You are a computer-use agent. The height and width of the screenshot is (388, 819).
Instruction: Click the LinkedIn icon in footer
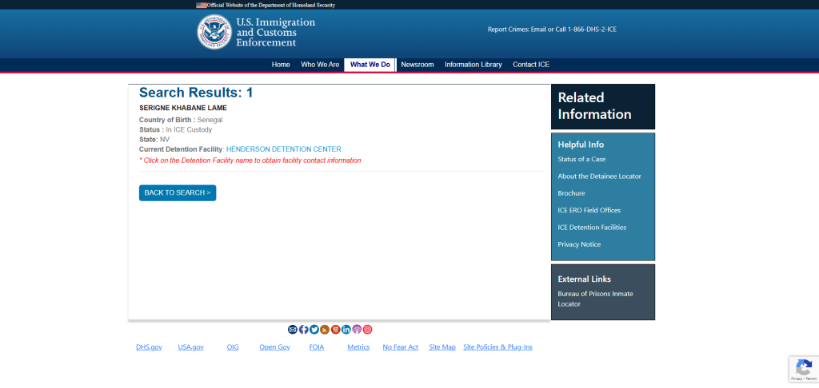[x=346, y=330]
